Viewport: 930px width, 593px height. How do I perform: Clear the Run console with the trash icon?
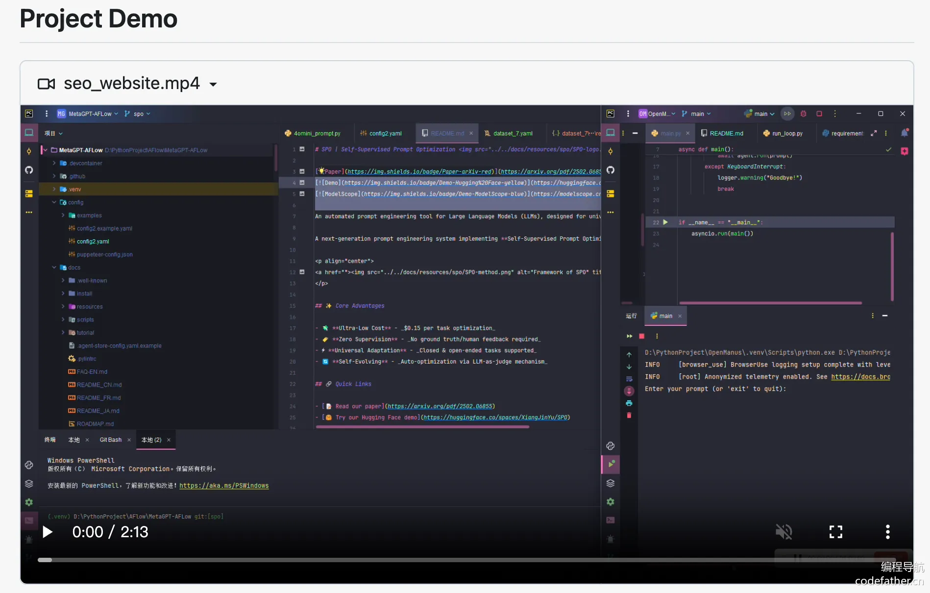[629, 415]
